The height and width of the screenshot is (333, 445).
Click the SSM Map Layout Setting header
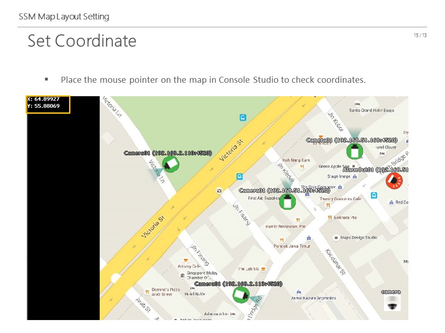(64, 17)
